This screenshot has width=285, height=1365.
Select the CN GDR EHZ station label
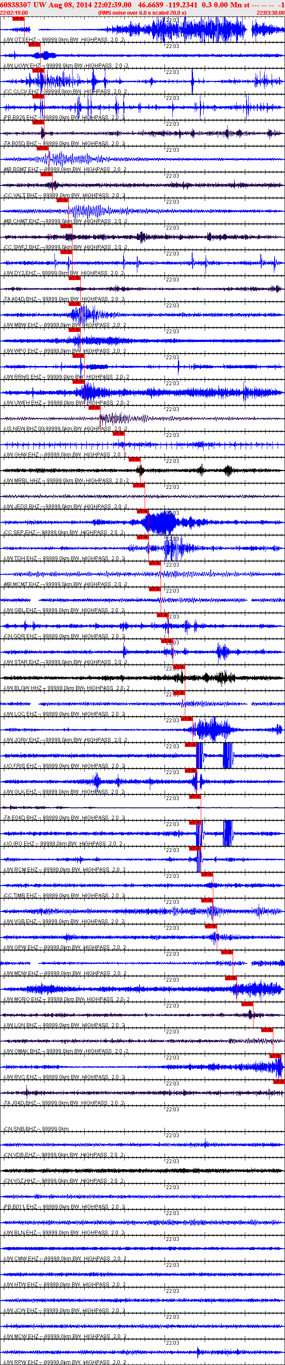point(64,636)
